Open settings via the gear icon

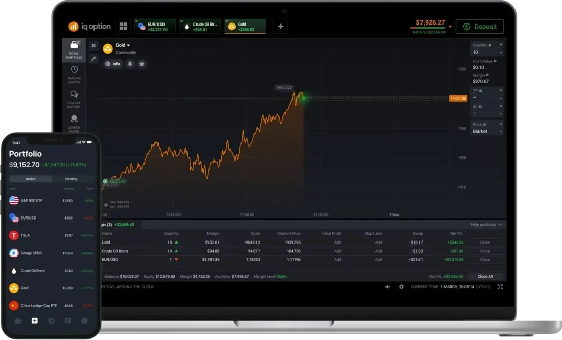click(x=401, y=286)
